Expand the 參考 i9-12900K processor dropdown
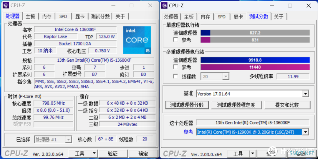 click(305, 132)
